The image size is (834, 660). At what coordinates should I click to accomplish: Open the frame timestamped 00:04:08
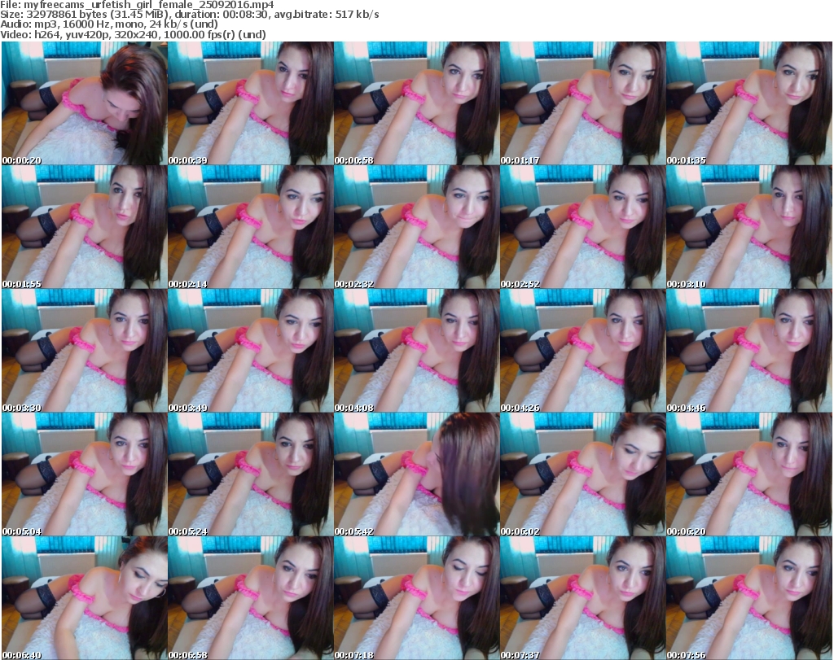click(x=416, y=351)
